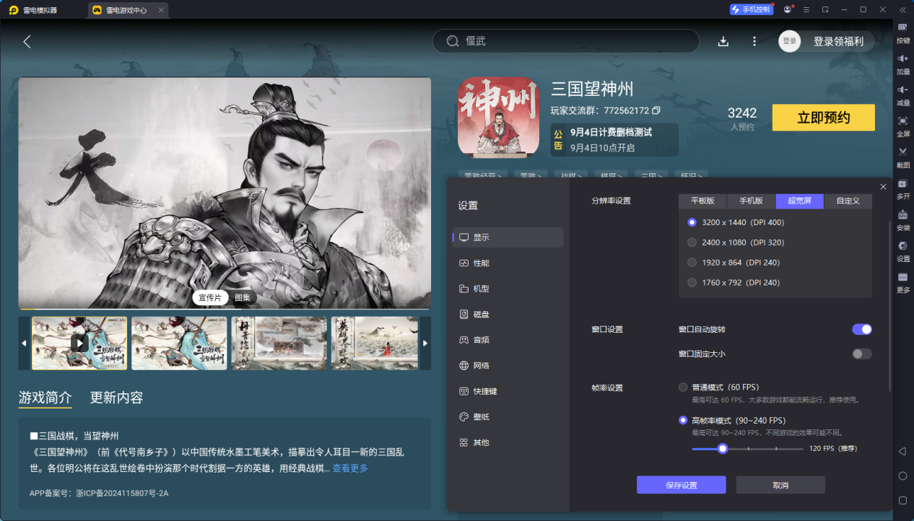Viewport: 914px width, 521px height.
Task: Open the 磁盘 settings section
Action: 508,315
